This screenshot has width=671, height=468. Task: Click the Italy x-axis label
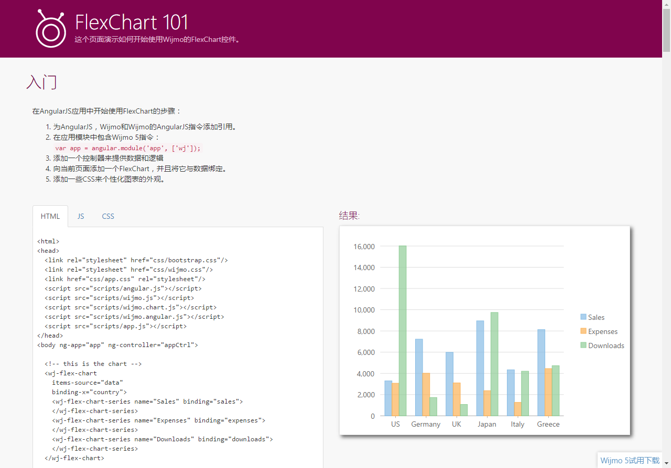(x=517, y=424)
